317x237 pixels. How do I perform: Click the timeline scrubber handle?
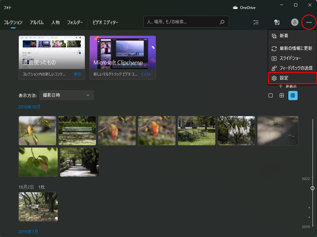pos(312,188)
